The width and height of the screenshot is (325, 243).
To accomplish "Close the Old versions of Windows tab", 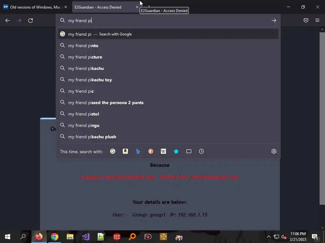I will click(65, 7).
